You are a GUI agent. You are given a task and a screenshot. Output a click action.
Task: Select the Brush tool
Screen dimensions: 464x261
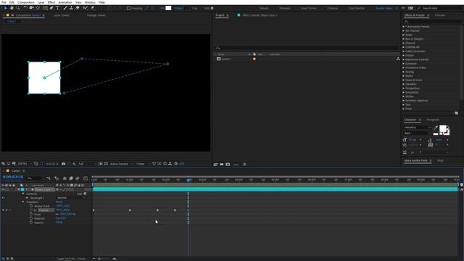pos(65,8)
